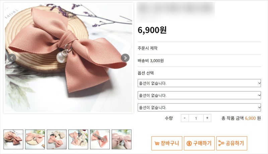Click the previous image arrow on photo
The width and height of the screenshot is (268, 154).
[12, 58]
